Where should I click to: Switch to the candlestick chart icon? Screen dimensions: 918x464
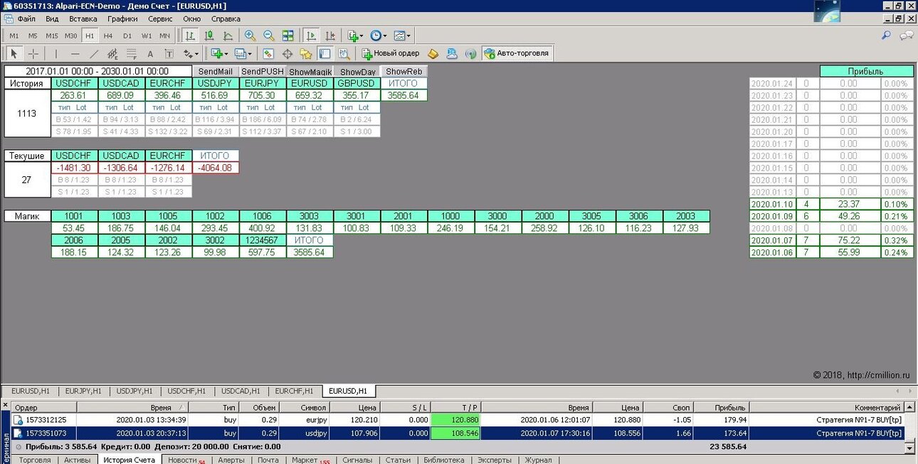[209, 36]
